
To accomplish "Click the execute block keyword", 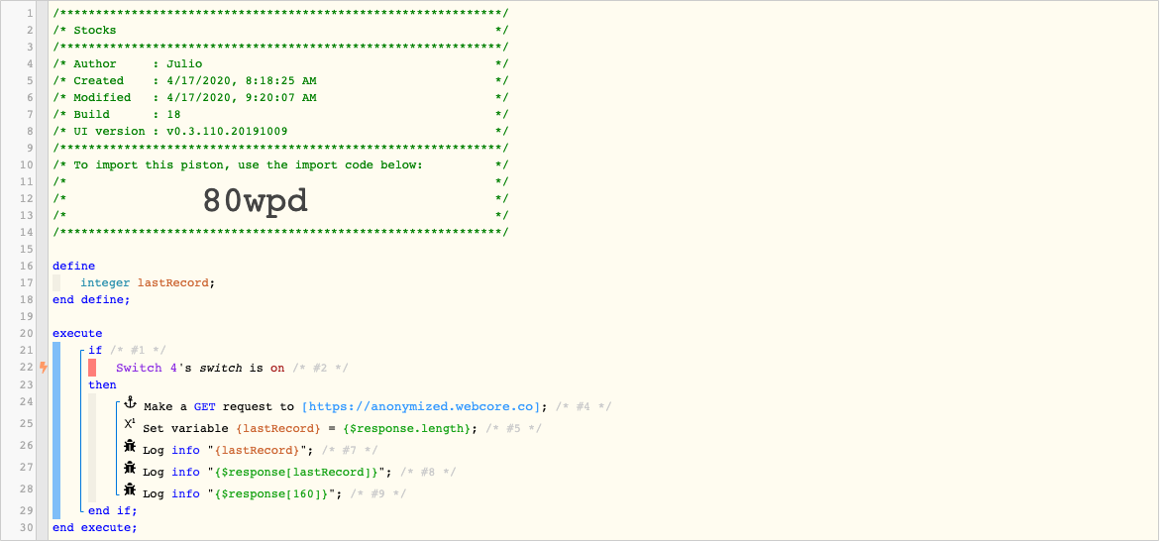I will tap(77, 334).
